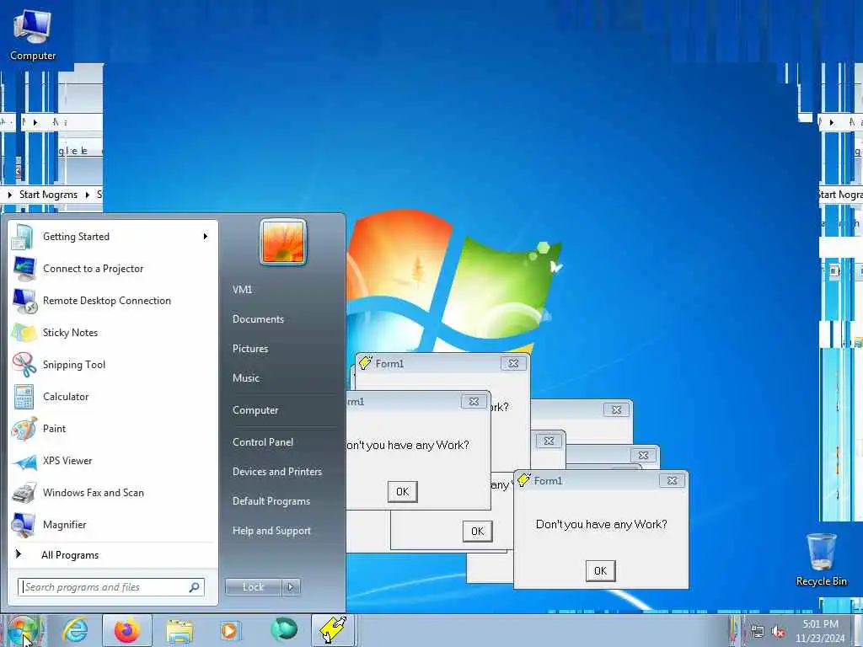863x647 pixels.
Task: Select Sticky Notes text entry
Action: 71,333
